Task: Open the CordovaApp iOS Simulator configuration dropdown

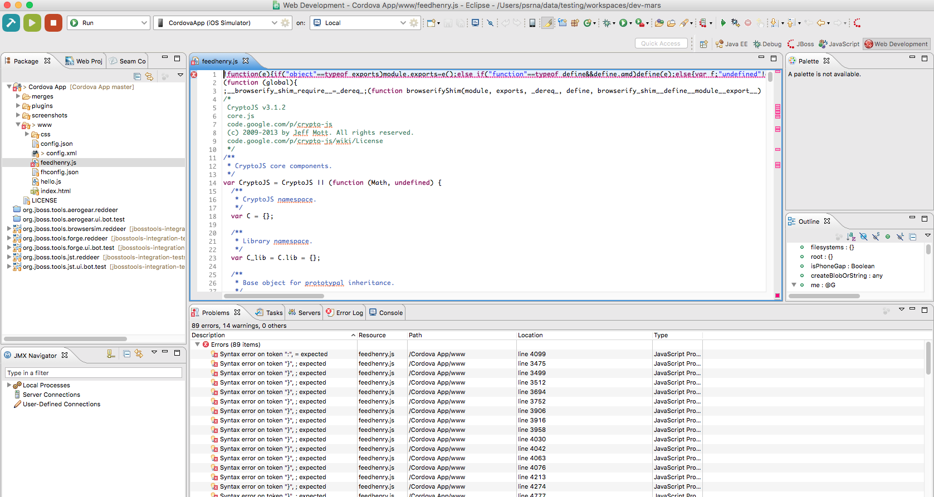Action: pos(274,23)
